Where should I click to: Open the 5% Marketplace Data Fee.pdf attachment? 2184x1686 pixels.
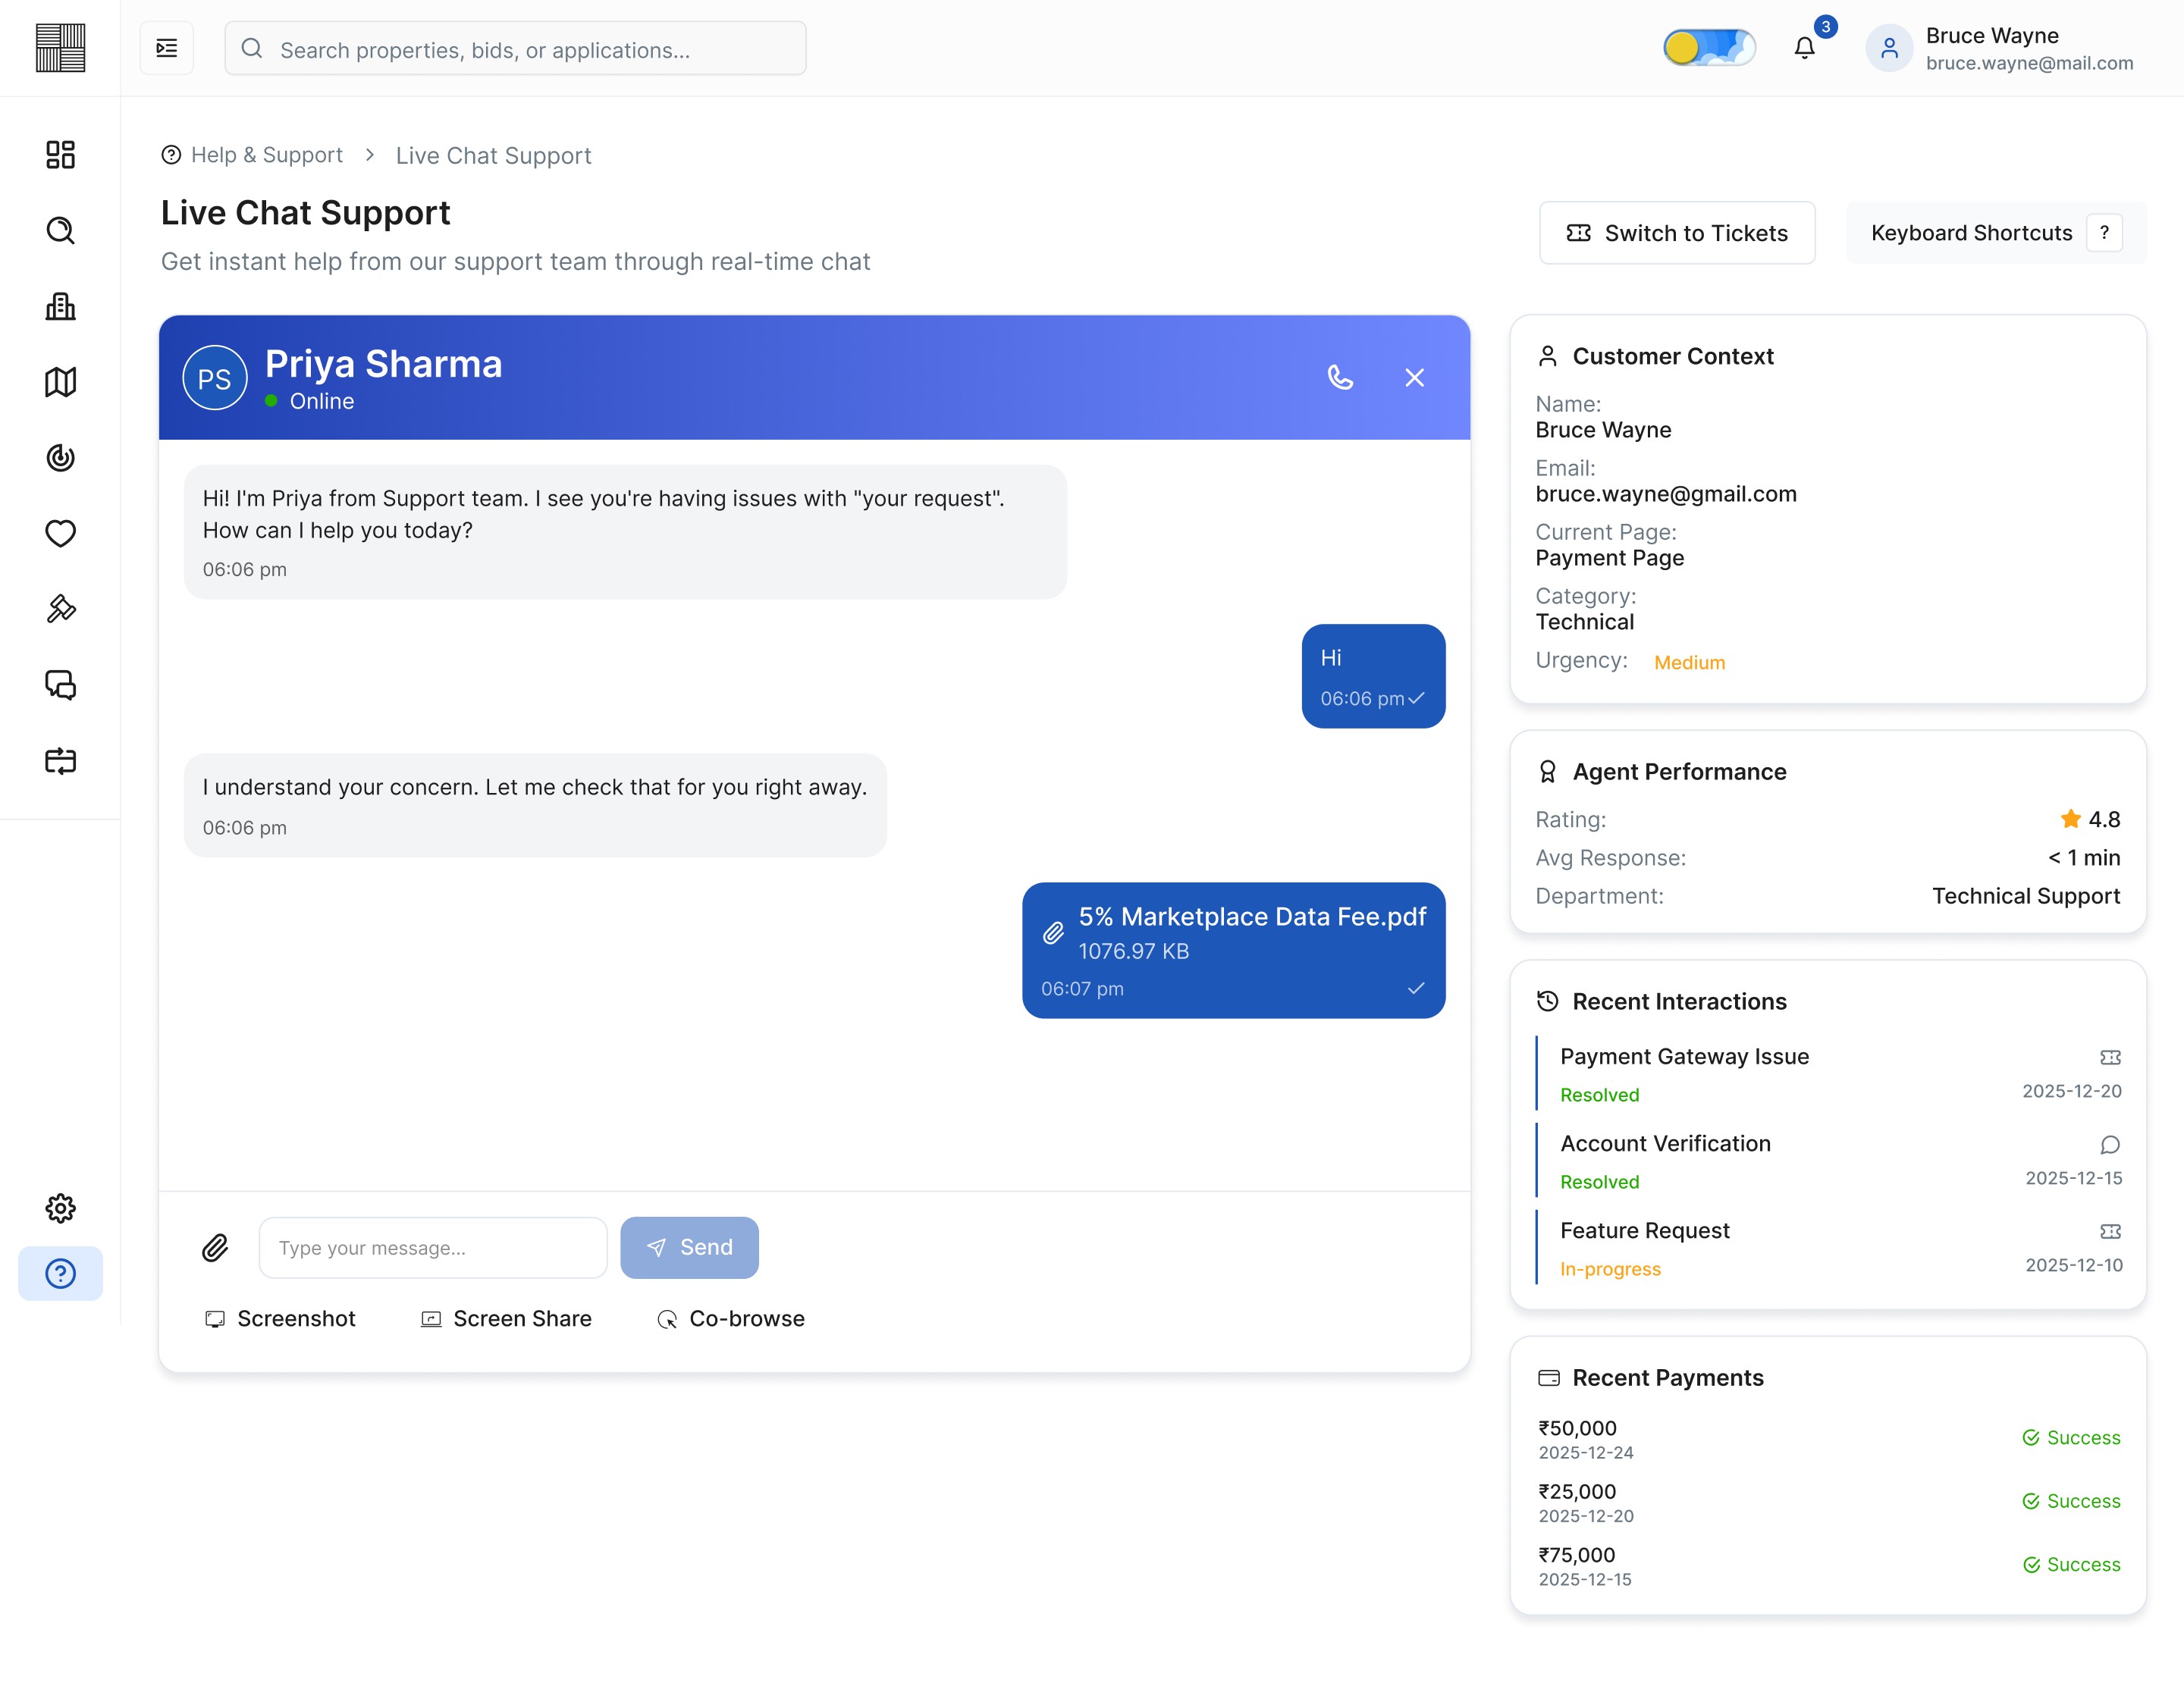point(1233,951)
